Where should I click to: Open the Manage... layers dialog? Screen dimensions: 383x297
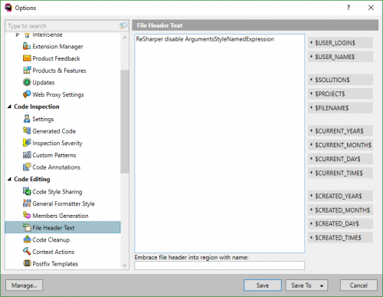(24, 285)
